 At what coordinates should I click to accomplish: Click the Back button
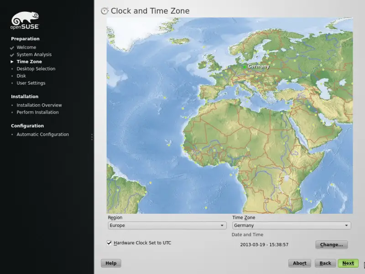(x=325, y=263)
